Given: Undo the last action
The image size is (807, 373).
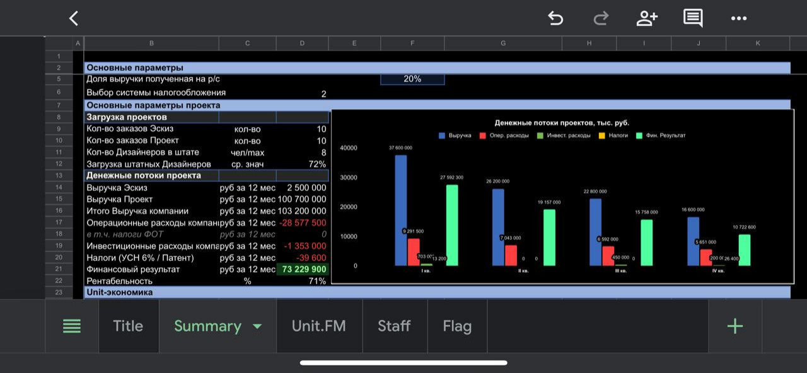Looking at the screenshot, I should [x=555, y=18].
